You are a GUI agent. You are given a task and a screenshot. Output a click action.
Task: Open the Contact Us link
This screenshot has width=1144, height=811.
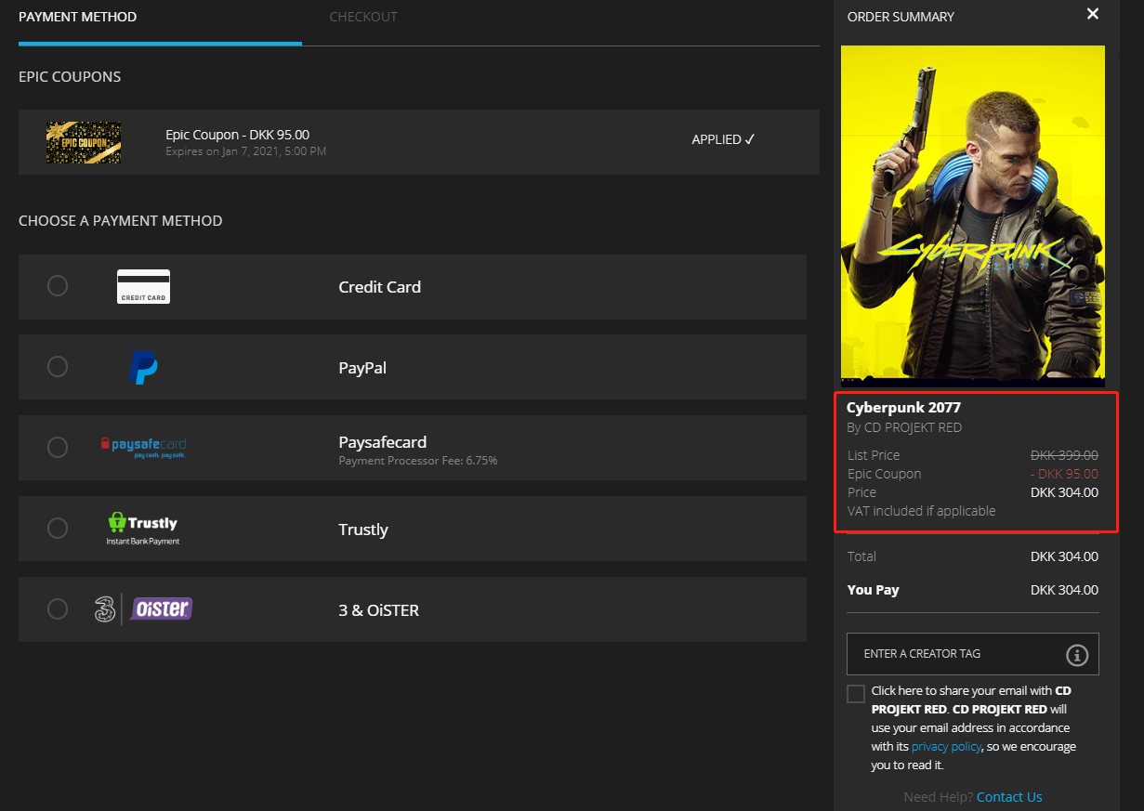click(x=1009, y=797)
